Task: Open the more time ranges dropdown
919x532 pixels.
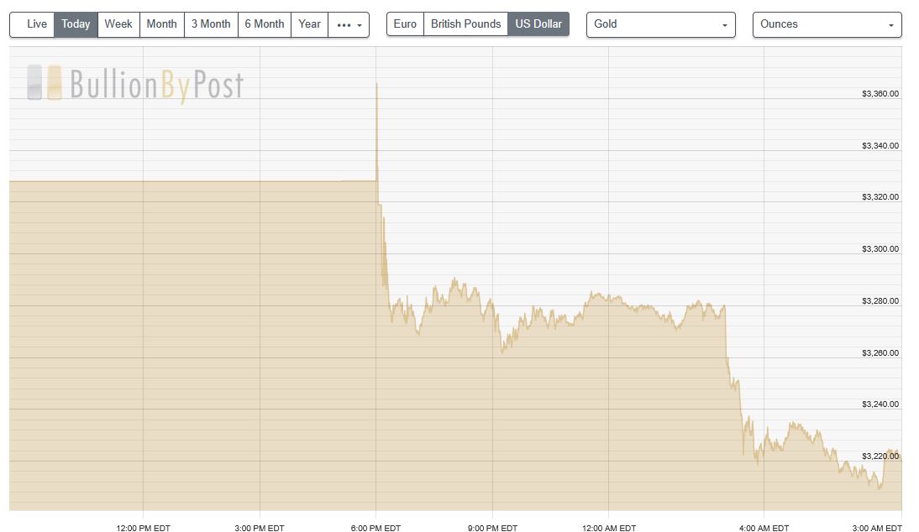Action: [349, 24]
